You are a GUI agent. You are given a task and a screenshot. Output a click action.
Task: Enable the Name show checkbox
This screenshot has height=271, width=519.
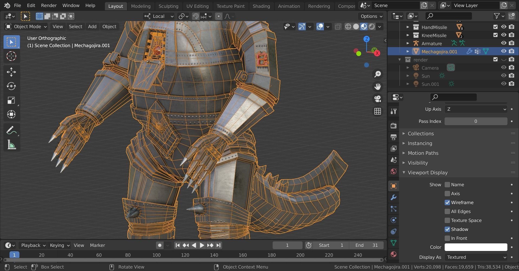tap(447, 185)
